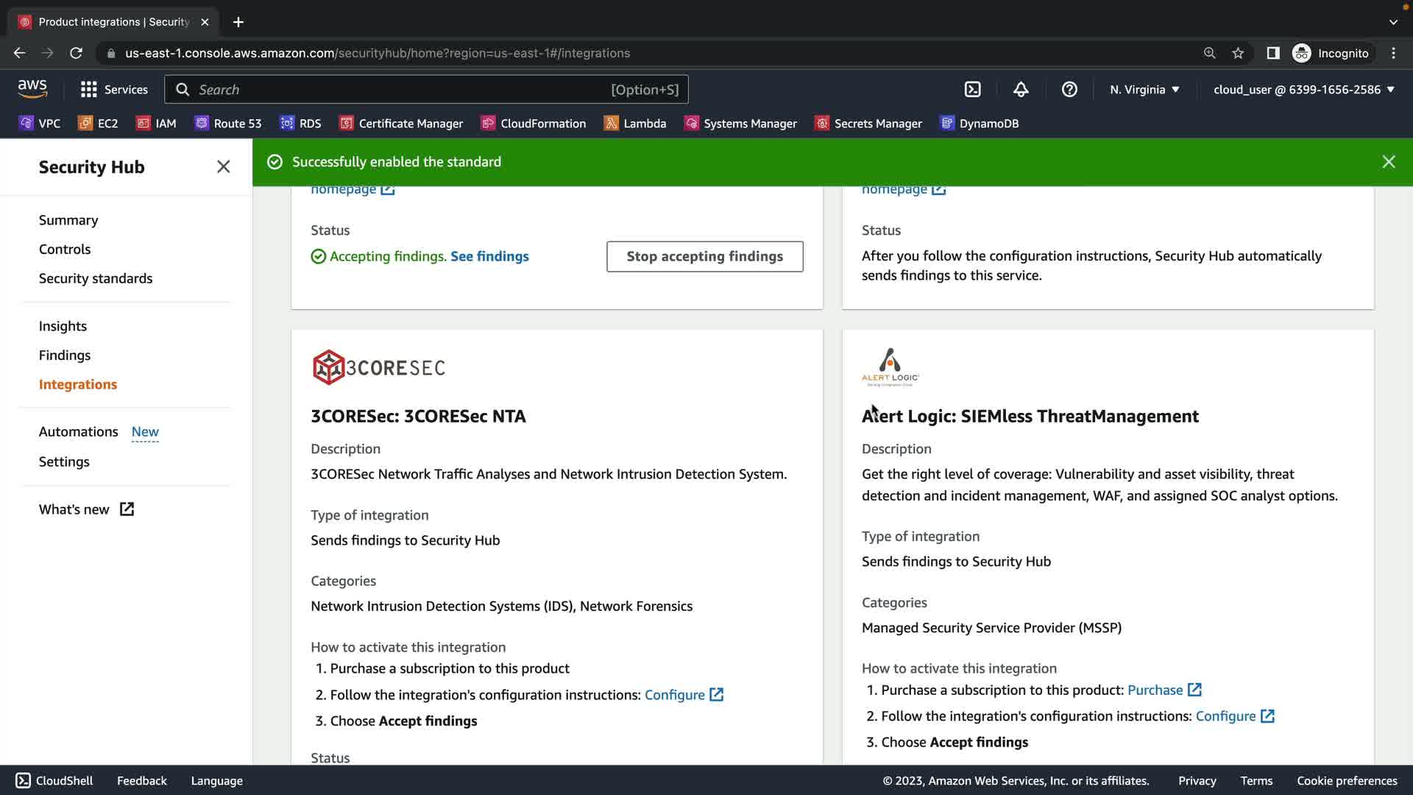
Task: Click the help question mark icon
Action: (x=1069, y=89)
